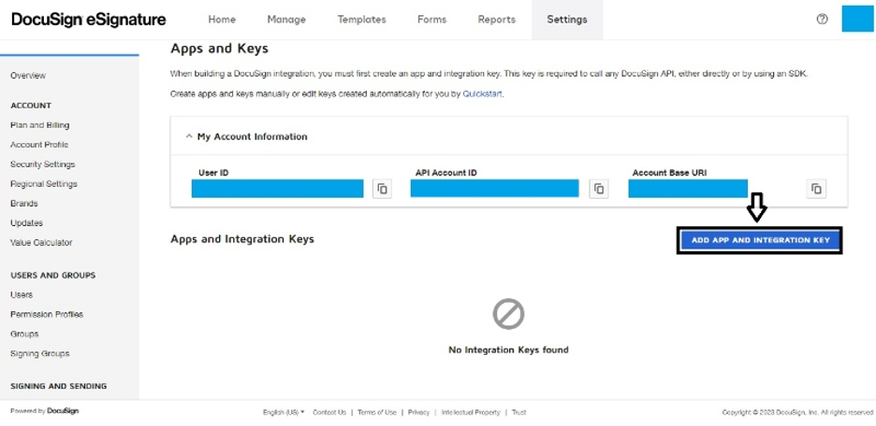Click the DocuSign eSignature logo
The image size is (876, 426).
click(x=89, y=20)
